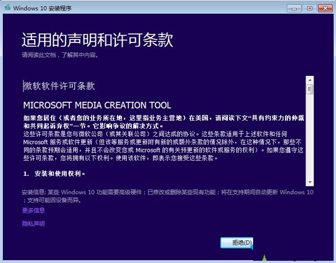336x263 pixels.
Task: Click the 1. 安装和使用权利 section heading
Action: 54,174
